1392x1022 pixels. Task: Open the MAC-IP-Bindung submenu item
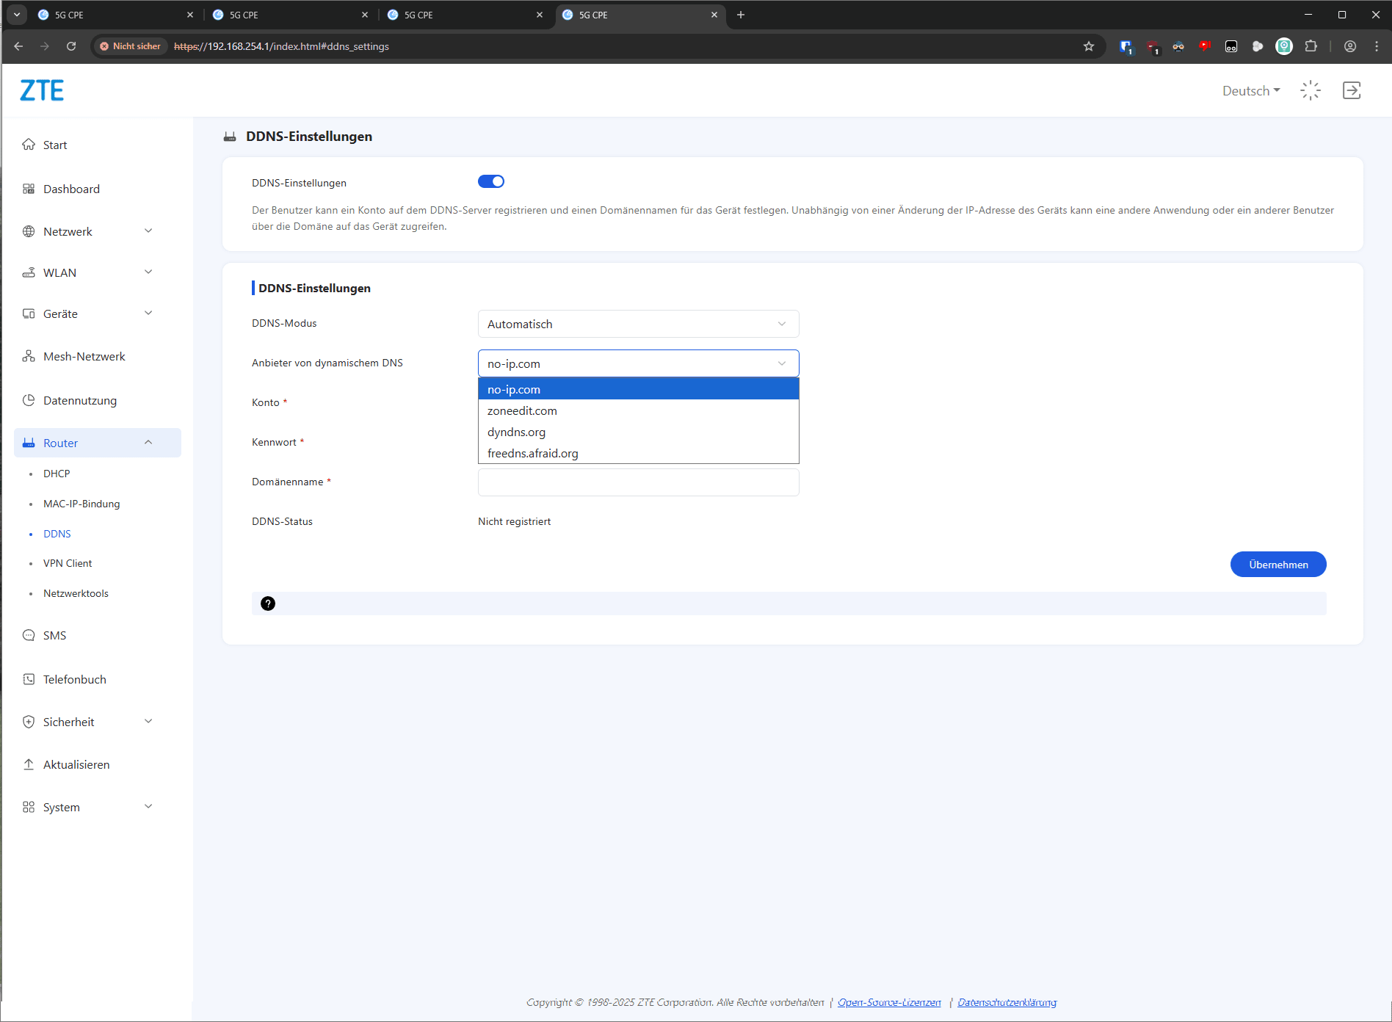pyautogui.click(x=81, y=504)
